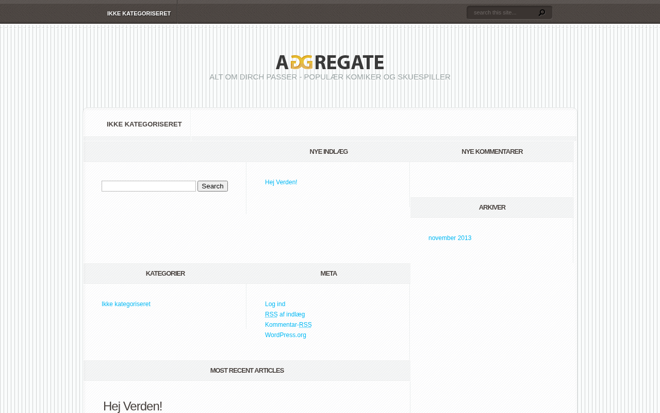Visit the WordPress.org link
The height and width of the screenshot is (413, 660).
pos(286,335)
